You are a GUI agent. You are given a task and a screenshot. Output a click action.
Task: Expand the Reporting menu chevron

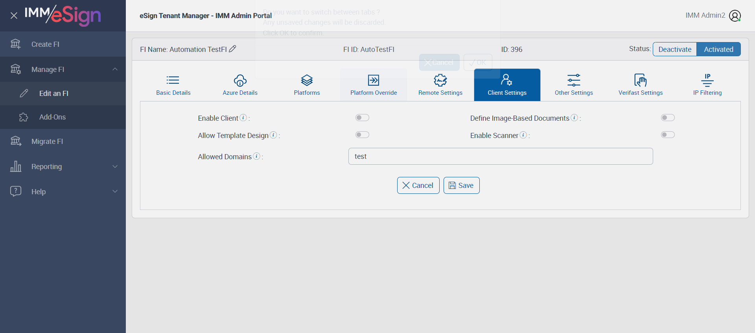tap(115, 167)
